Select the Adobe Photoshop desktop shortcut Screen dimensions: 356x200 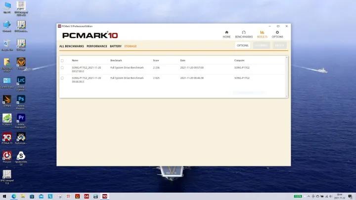point(21,102)
